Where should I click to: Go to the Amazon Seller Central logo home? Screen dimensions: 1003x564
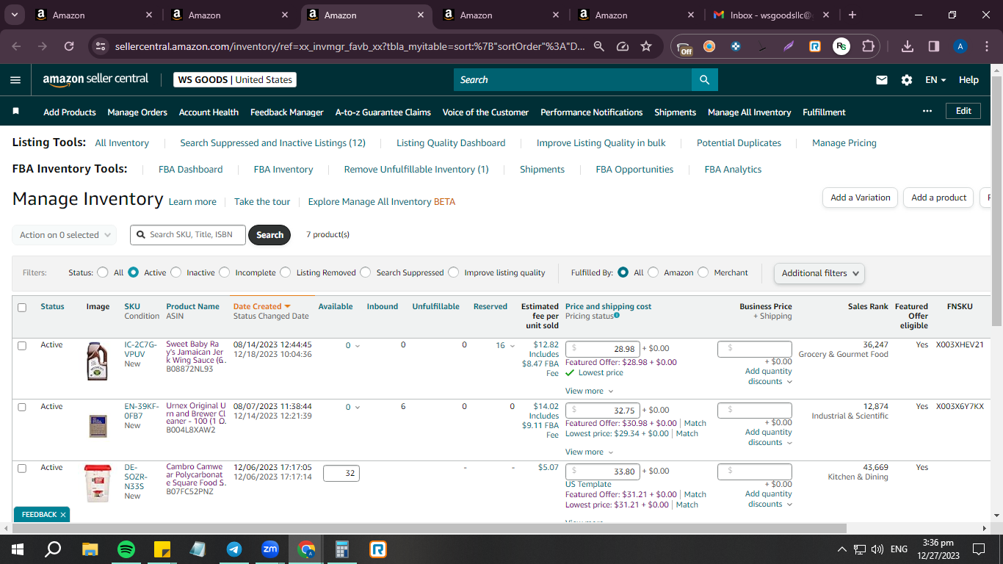(x=95, y=79)
